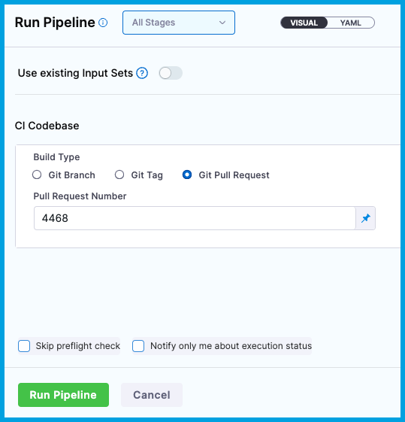The height and width of the screenshot is (422, 405).
Task: Select Git Pull Request radio button
Action: 187,175
